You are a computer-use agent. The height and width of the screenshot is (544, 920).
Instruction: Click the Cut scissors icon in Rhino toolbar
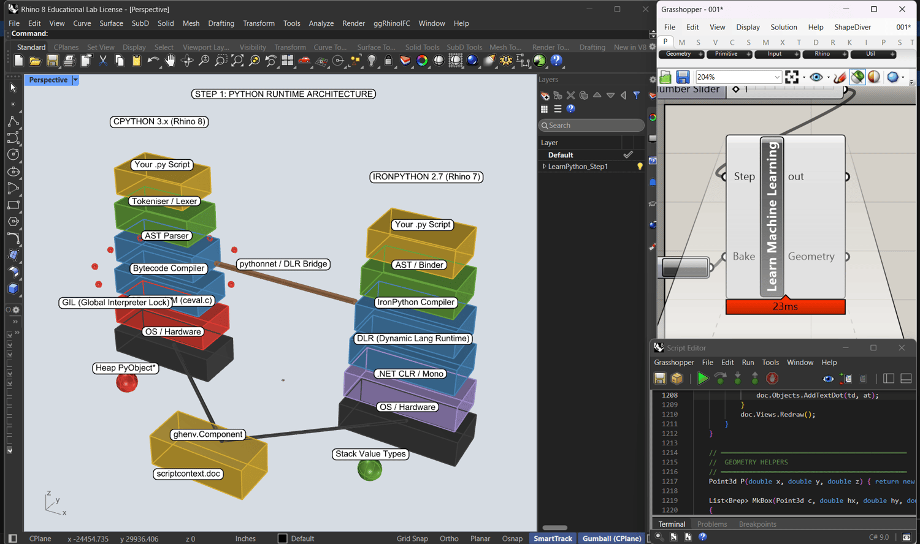(x=103, y=61)
